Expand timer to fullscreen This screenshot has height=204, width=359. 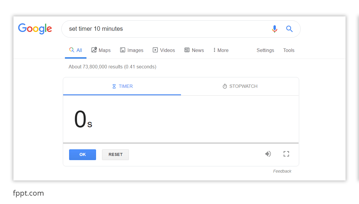click(286, 154)
